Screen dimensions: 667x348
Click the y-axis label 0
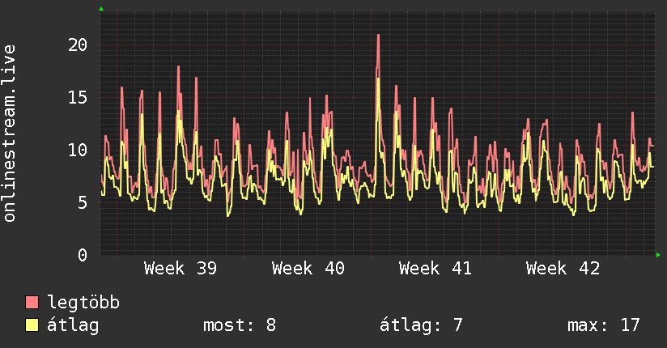coord(83,255)
